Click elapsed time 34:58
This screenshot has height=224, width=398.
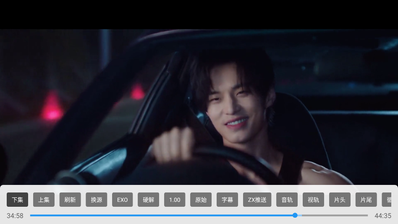pos(15,216)
